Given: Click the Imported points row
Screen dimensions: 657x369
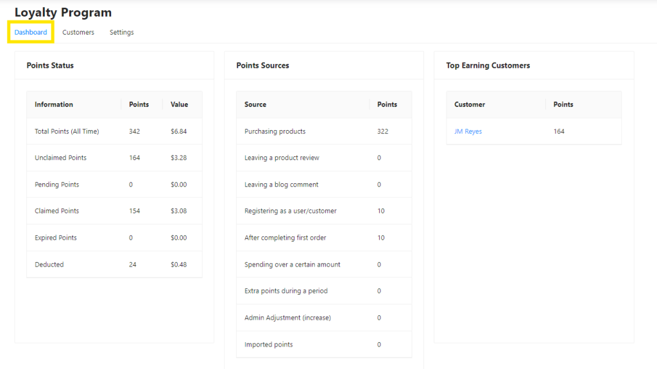Looking at the screenshot, I should pyautogui.click(x=268, y=344).
